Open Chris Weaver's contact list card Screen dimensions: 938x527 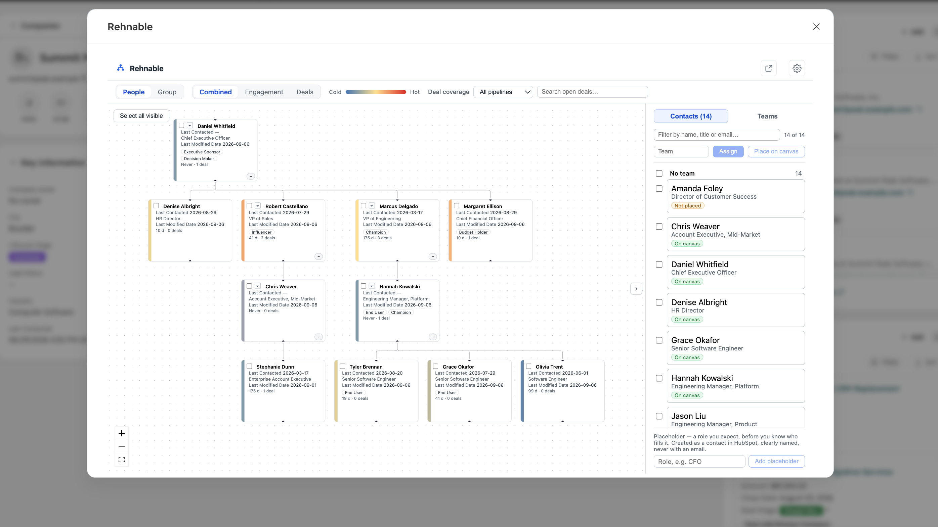[x=735, y=234]
